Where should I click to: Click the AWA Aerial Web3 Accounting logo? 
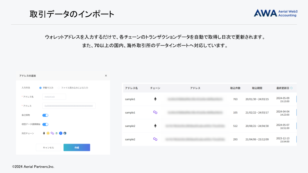click(276, 13)
